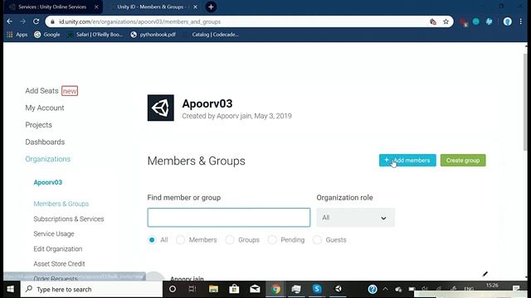The width and height of the screenshot is (531, 298).
Task: Click the ENG language indicator
Action: click(x=469, y=289)
